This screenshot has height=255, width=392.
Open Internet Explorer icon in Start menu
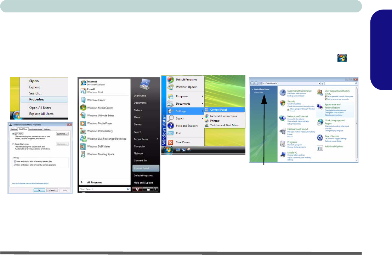(x=83, y=83)
